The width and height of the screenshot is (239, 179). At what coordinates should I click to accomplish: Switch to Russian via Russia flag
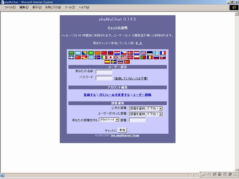[157, 57]
